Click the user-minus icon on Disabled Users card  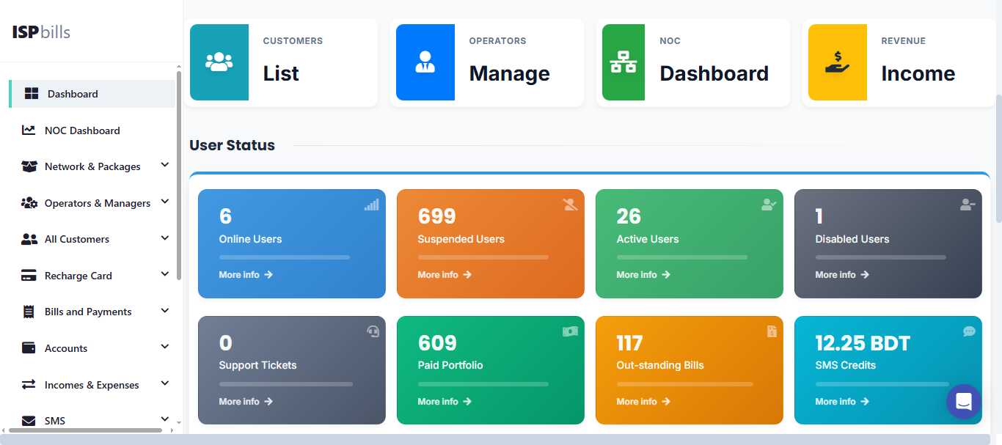coord(968,205)
